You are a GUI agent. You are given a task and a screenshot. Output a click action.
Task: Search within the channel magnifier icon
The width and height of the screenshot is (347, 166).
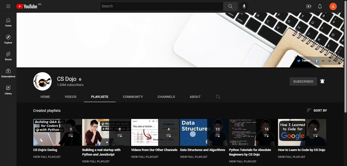[218, 97]
